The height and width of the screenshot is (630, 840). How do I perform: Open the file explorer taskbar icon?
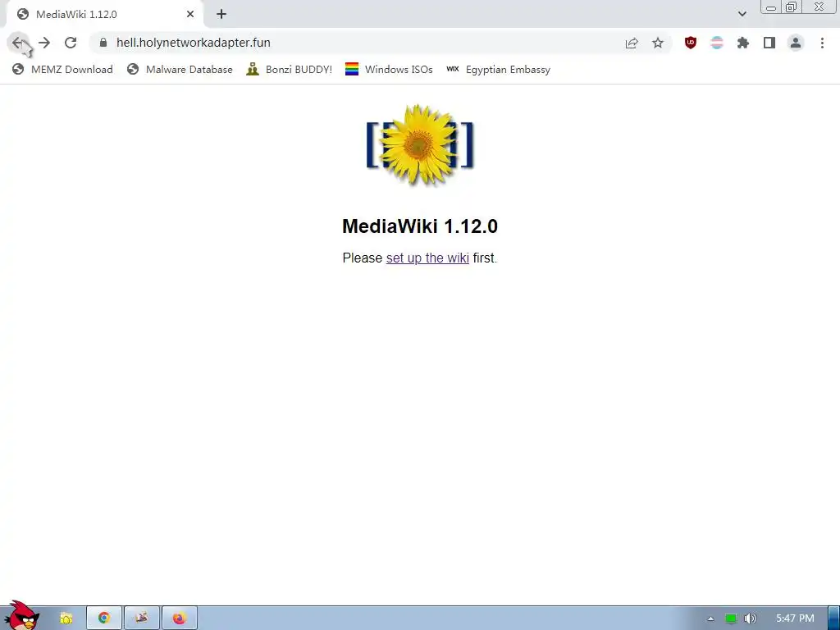[66, 619]
